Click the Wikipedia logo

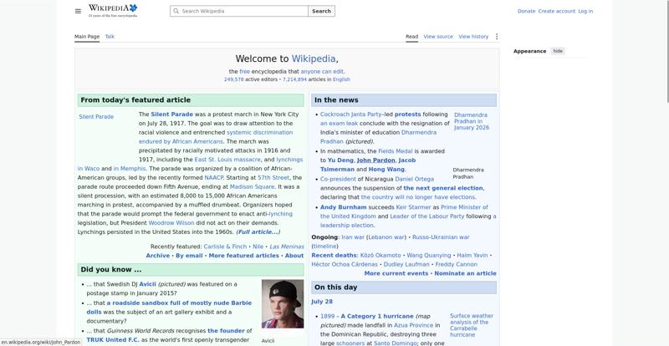pyautogui.click(x=113, y=11)
